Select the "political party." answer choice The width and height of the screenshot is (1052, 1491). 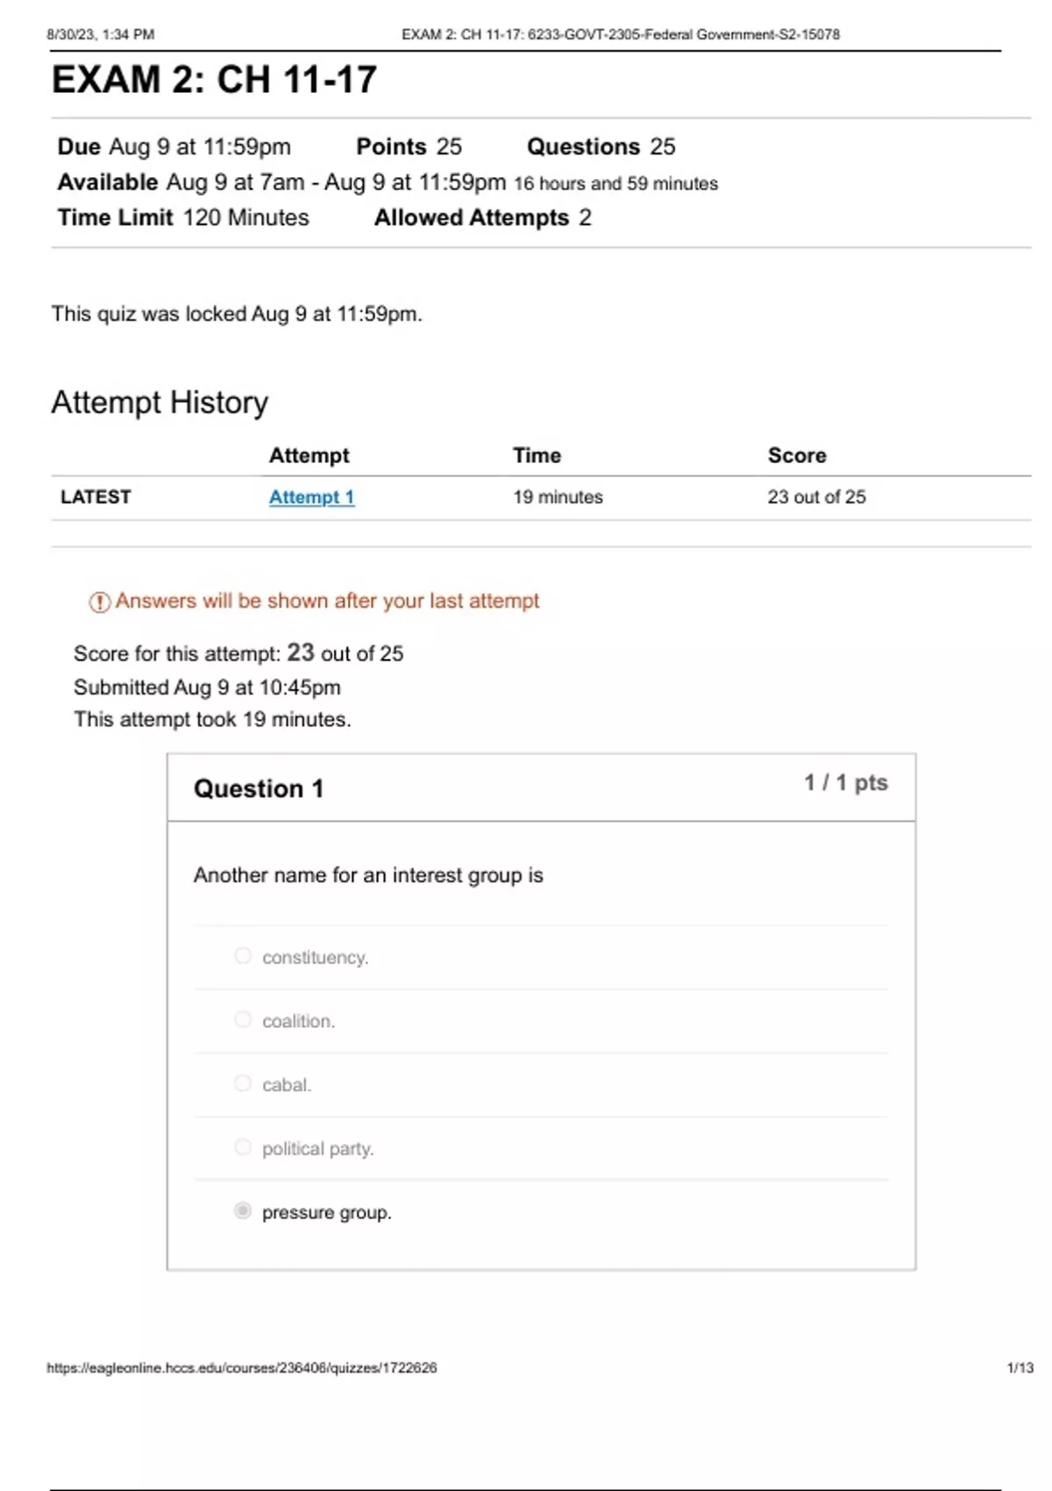pyautogui.click(x=243, y=1147)
